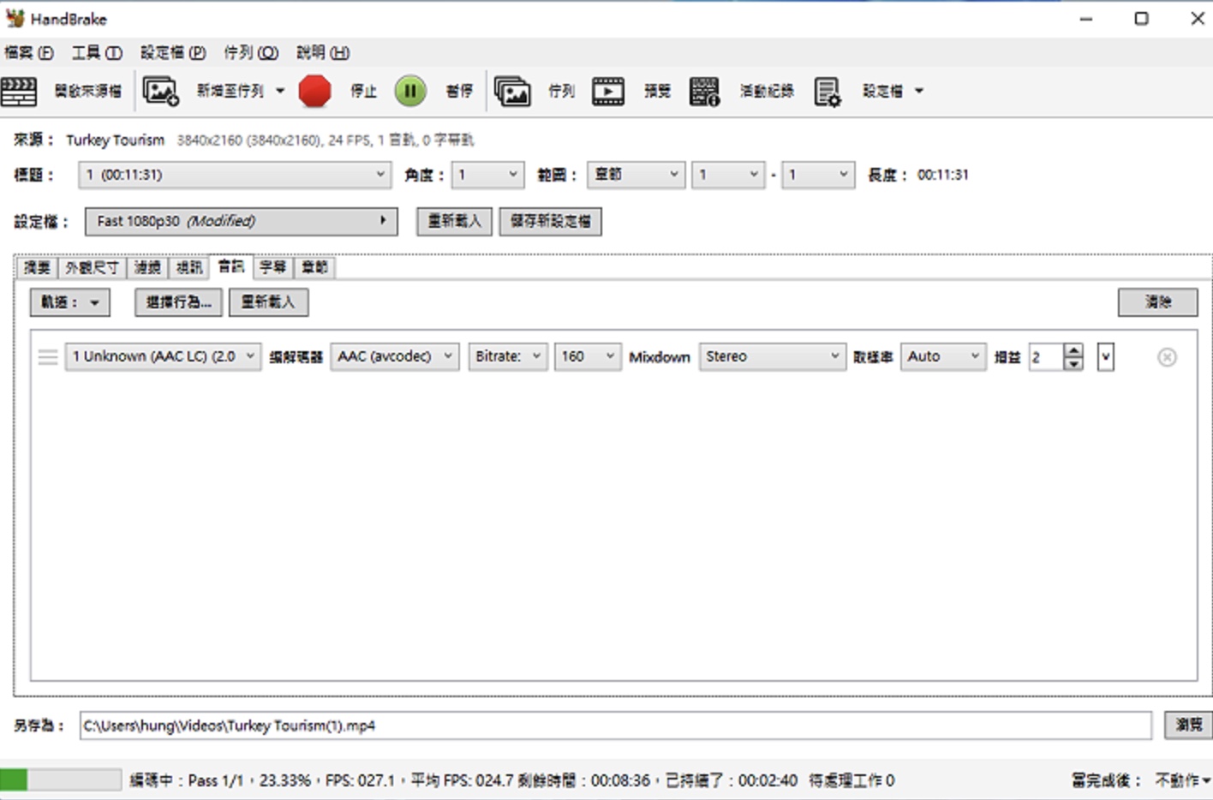Stop encoding with the red stop icon
The height and width of the screenshot is (800, 1213).
[x=314, y=91]
